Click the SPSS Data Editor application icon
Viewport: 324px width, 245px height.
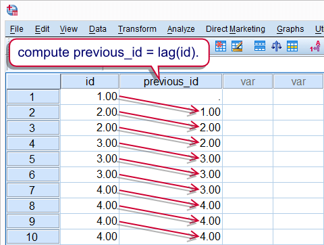point(12,10)
